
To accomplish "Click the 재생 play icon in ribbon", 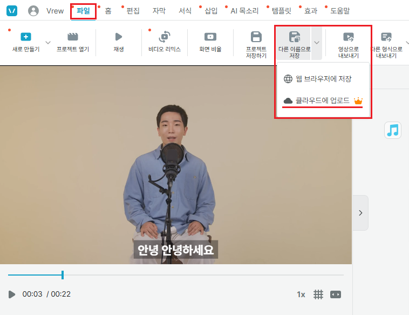I will (x=119, y=37).
